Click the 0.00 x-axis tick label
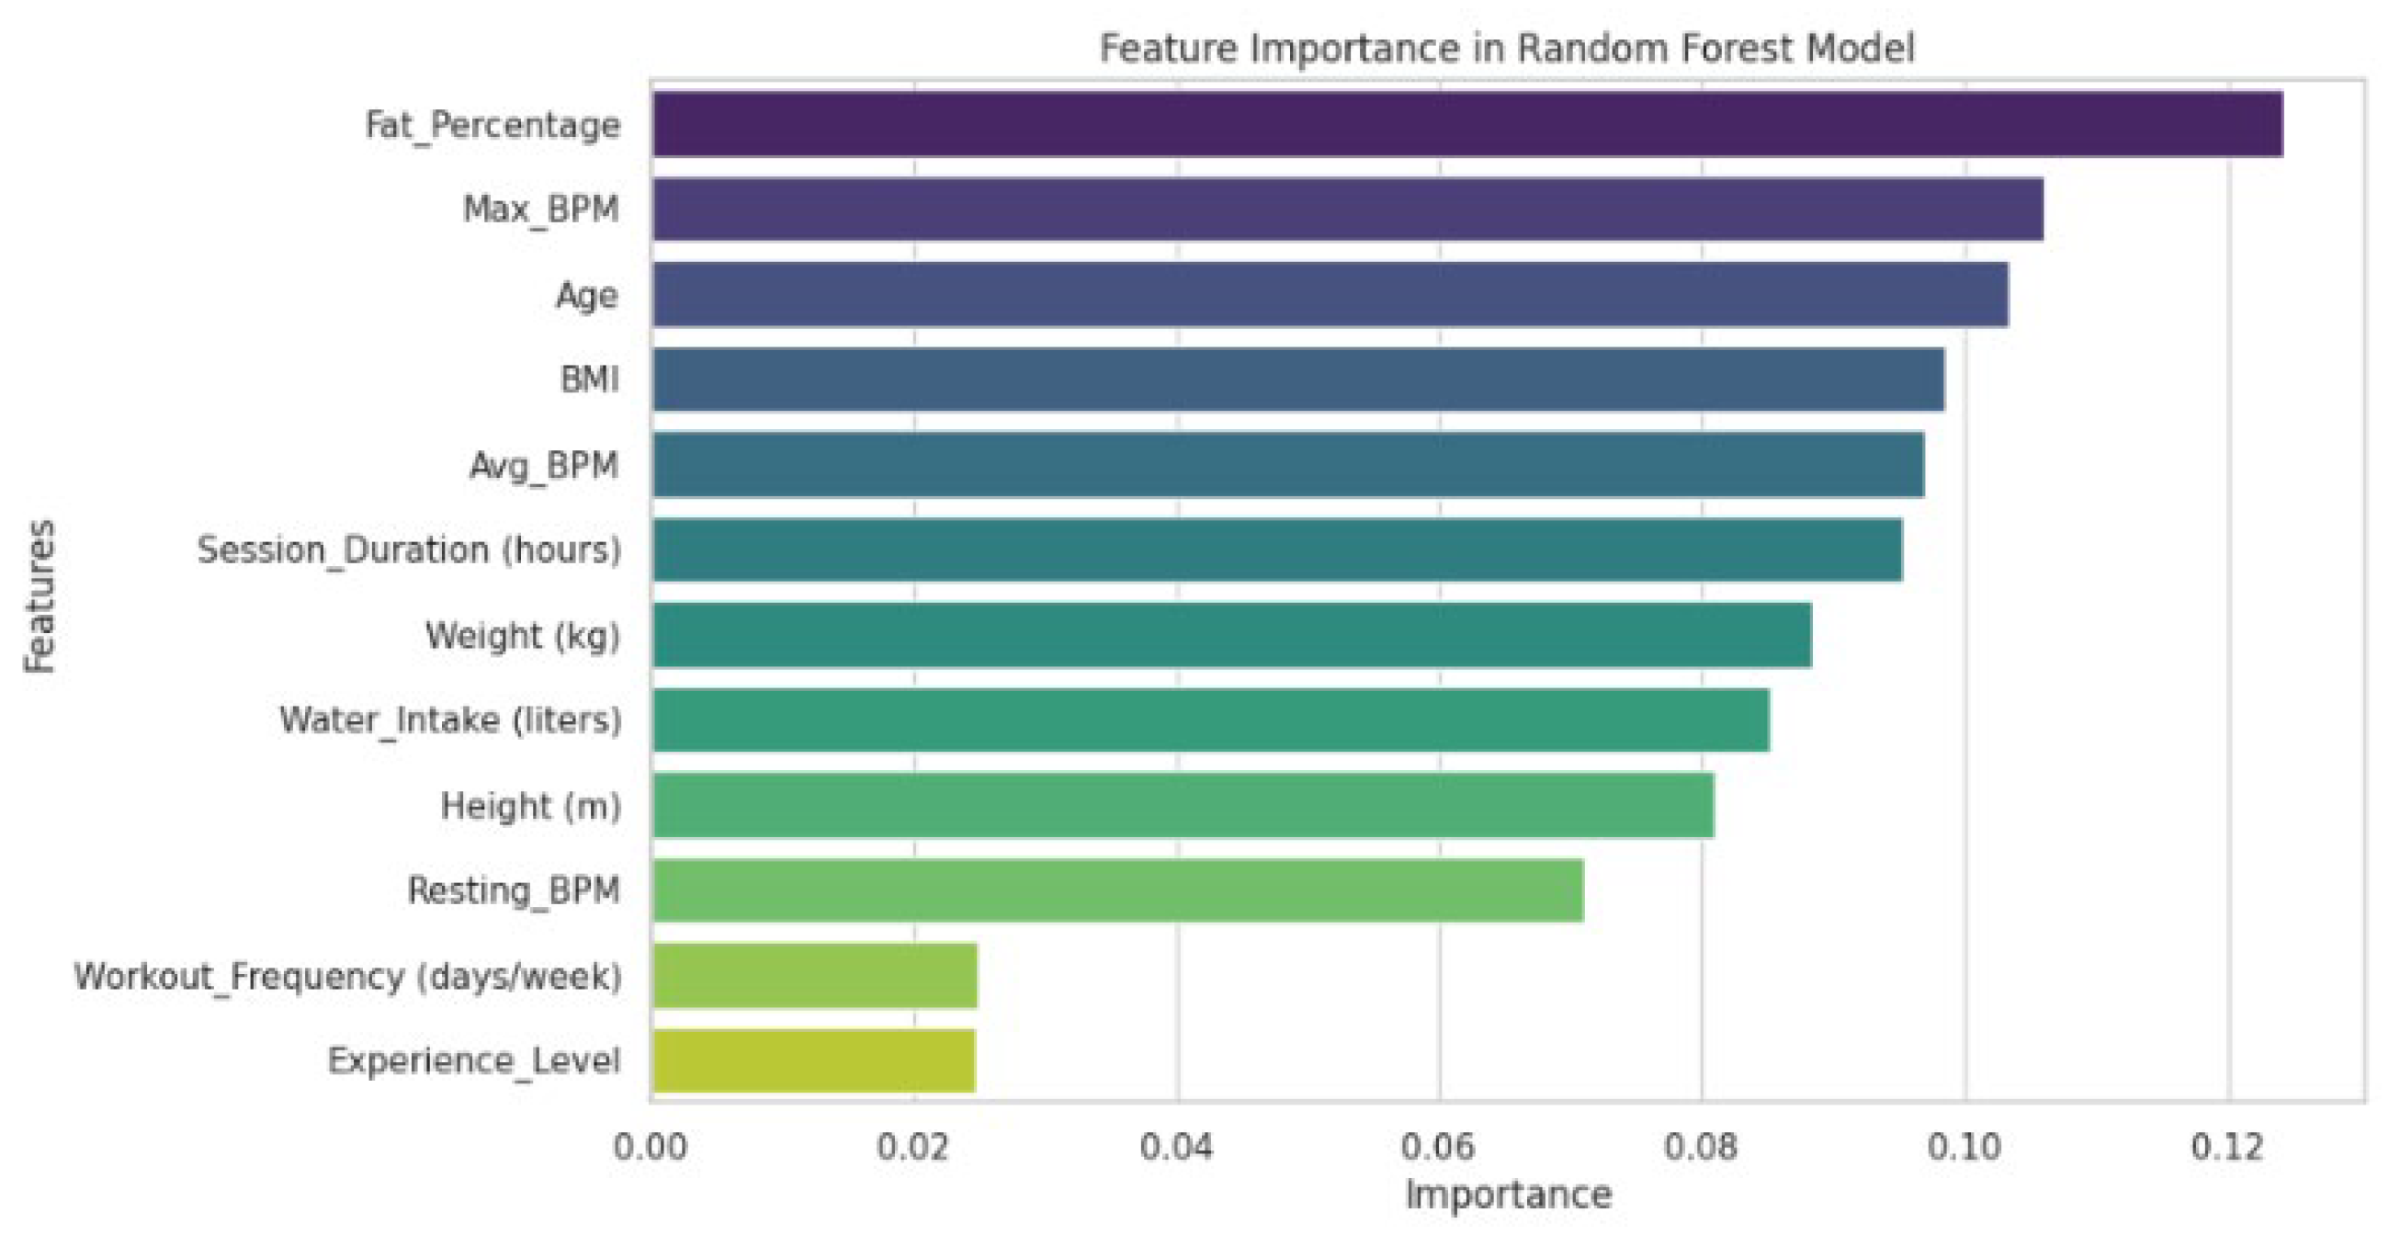The image size is (2389, 1235). point(651,1147)
